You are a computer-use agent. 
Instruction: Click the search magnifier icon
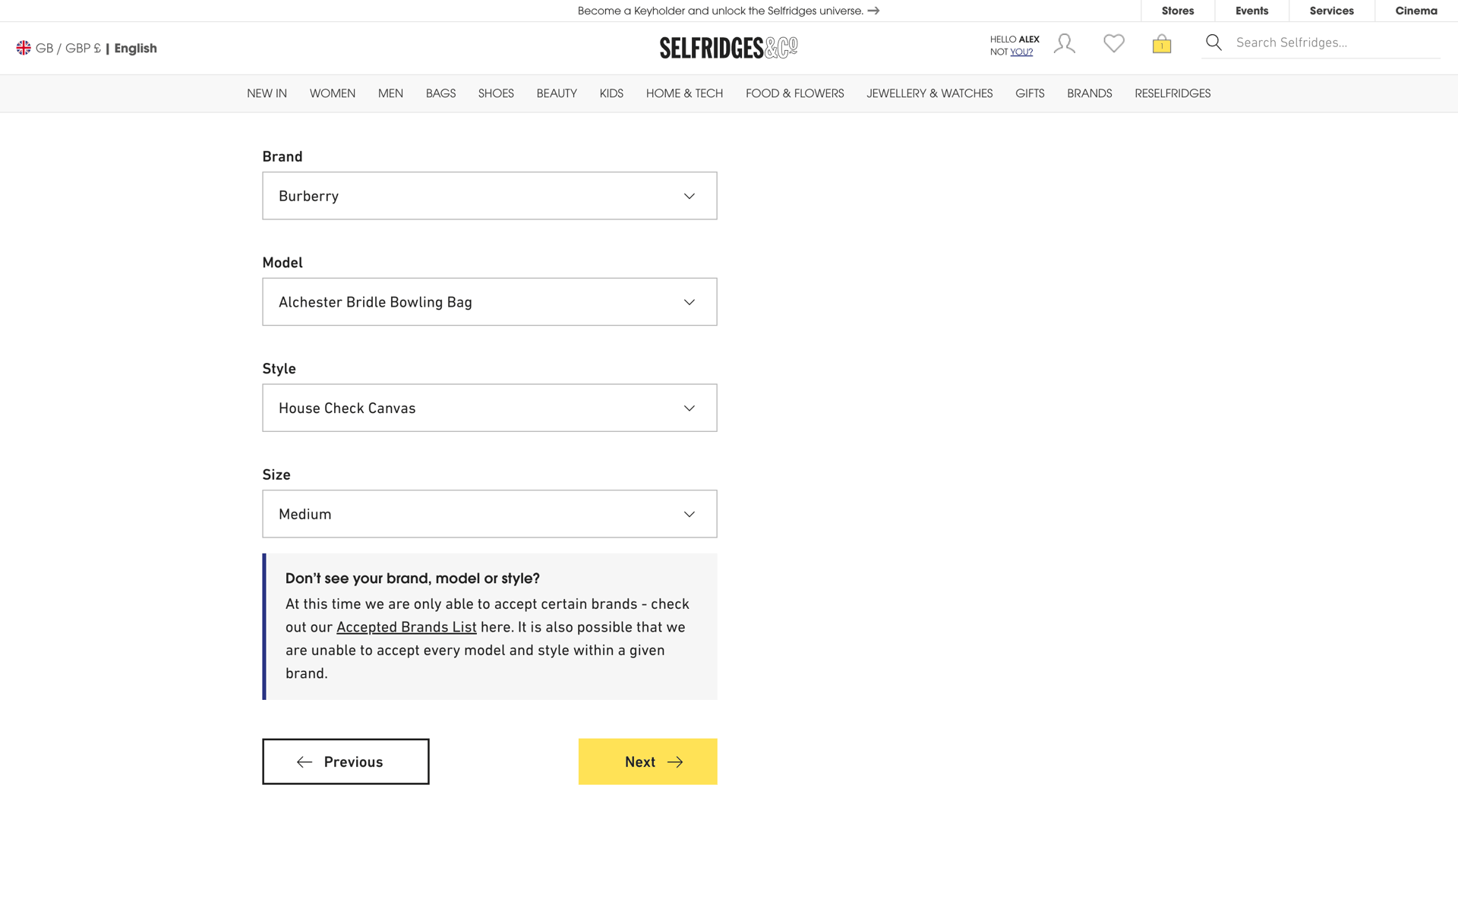(x=1213, y=43)
